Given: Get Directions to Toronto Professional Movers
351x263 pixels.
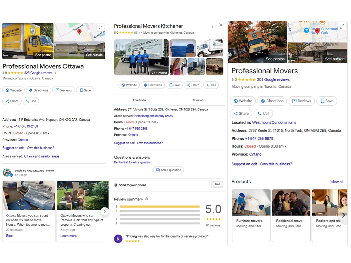Looking at the screenshot, I should [x=272, y=101].
